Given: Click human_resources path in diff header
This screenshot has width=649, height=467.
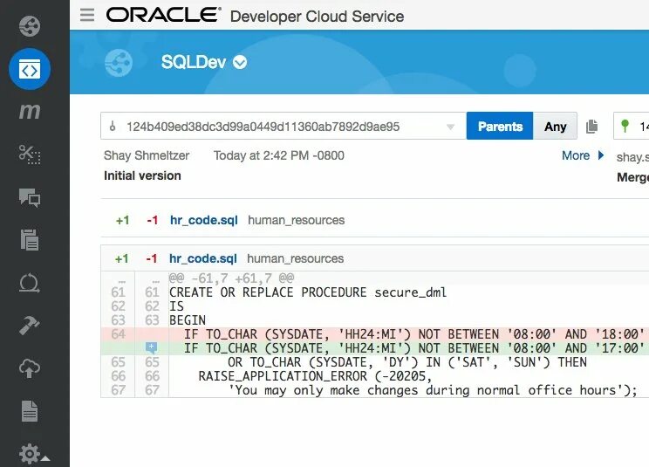Looking at the screenshot, I should 296,258.
